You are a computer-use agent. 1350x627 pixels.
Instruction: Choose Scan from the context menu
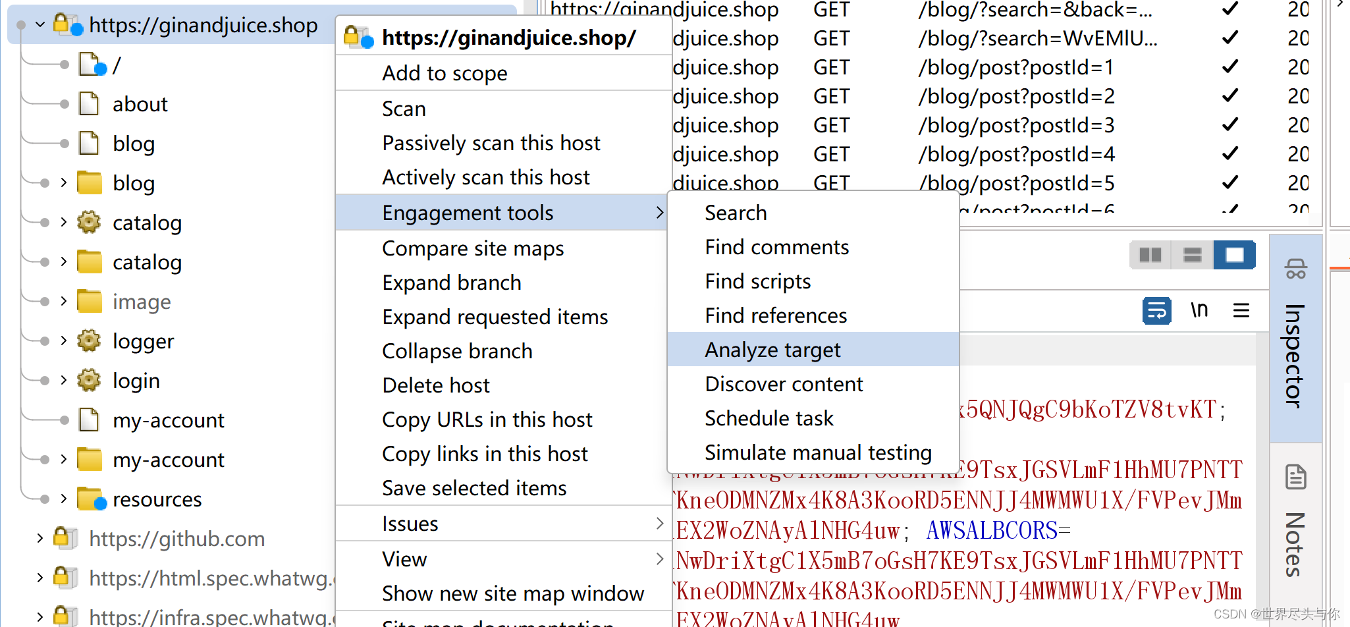(504, 109)
